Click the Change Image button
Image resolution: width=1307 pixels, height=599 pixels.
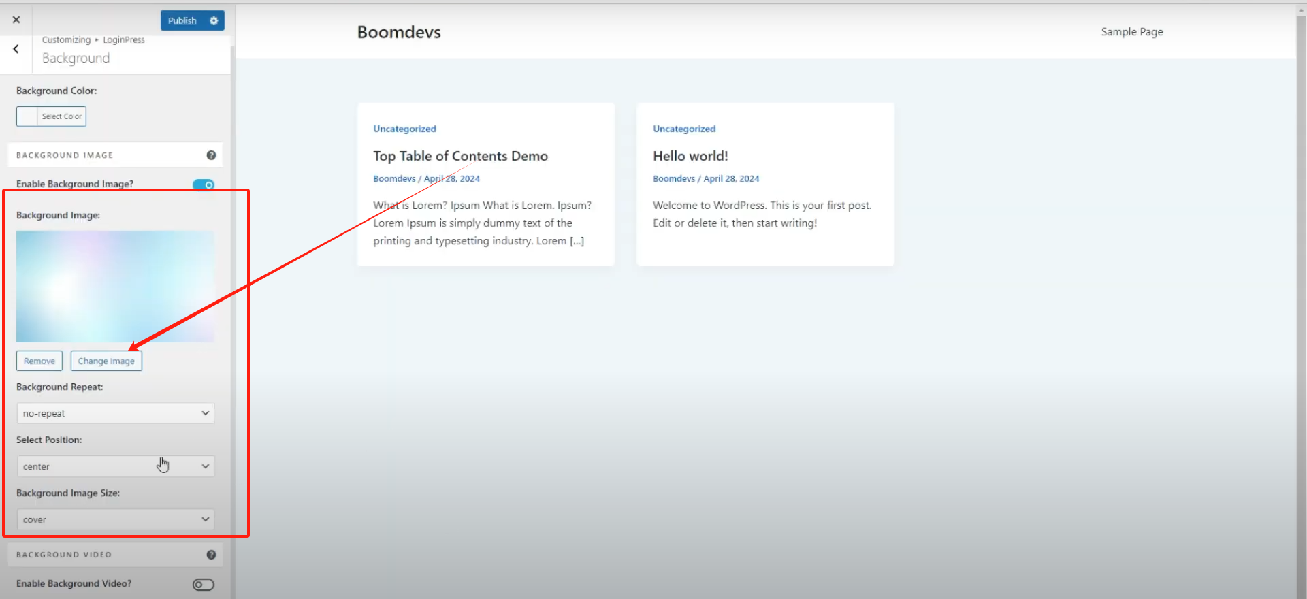pos(106,361)
